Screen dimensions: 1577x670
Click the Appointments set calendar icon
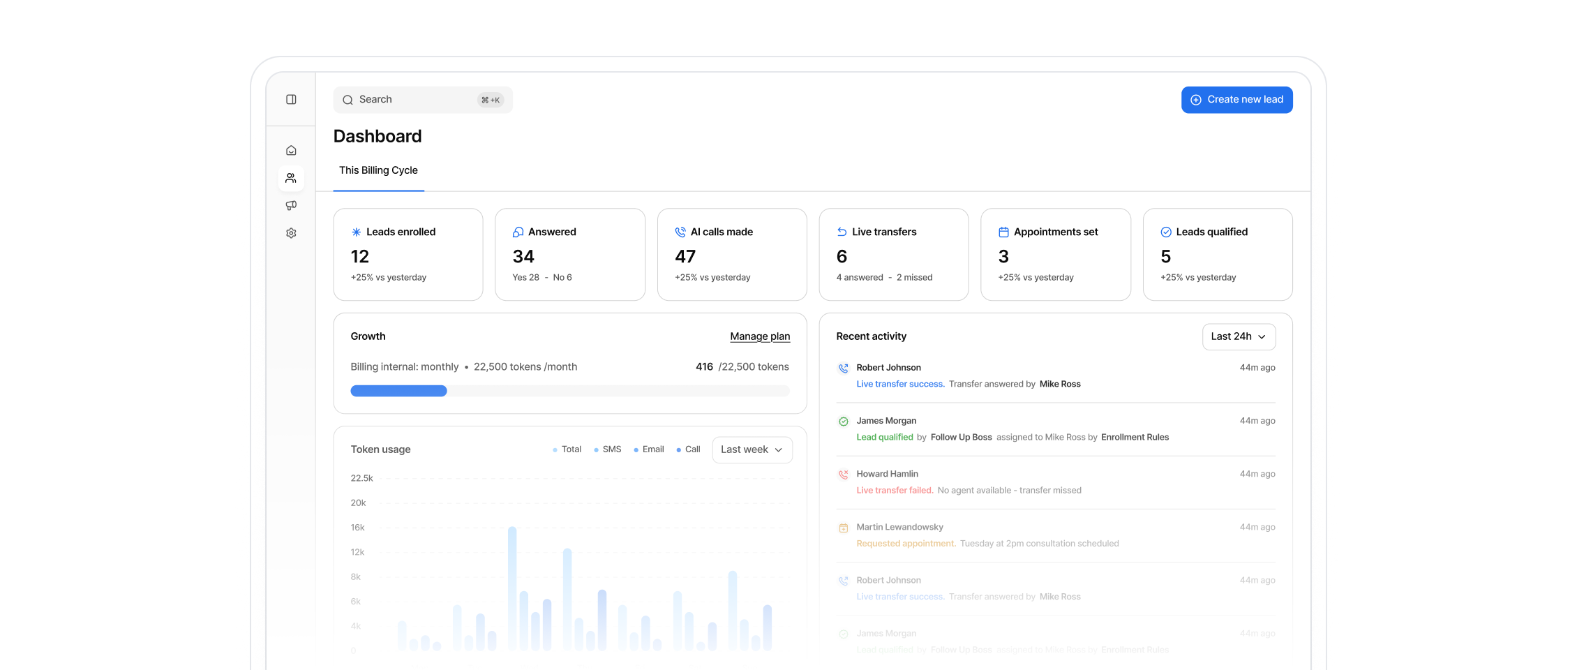pyautogui.click(x=1004, y=231)
